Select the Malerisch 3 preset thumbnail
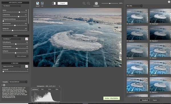This screenshot has height=104, width=171. (160, 67)
